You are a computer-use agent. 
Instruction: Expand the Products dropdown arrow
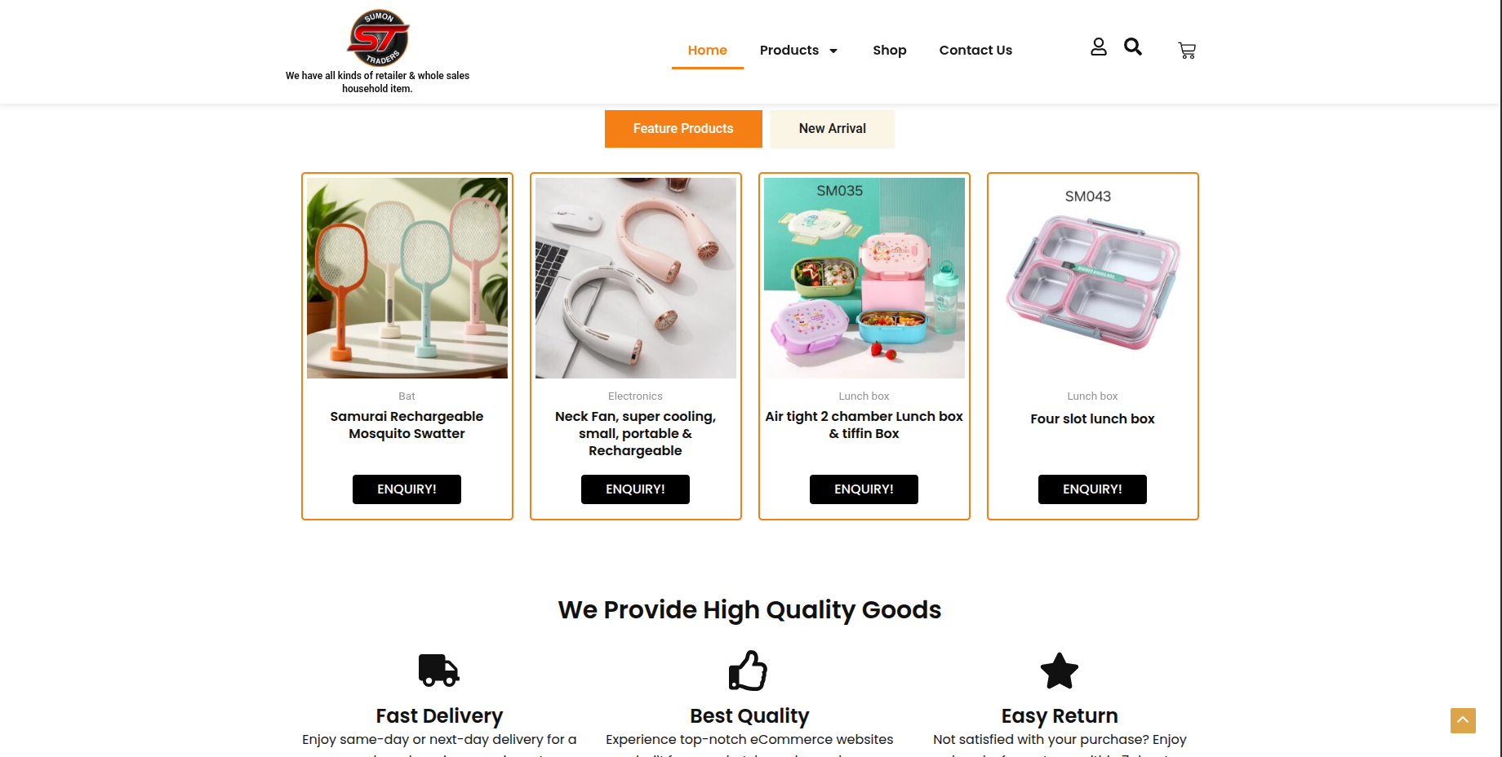coord(833,51)
